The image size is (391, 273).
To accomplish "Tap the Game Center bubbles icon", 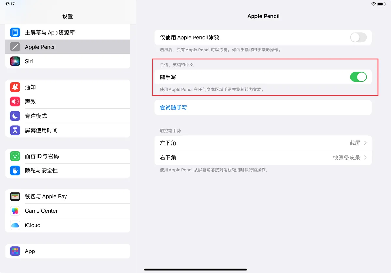I will coord(15,211).
